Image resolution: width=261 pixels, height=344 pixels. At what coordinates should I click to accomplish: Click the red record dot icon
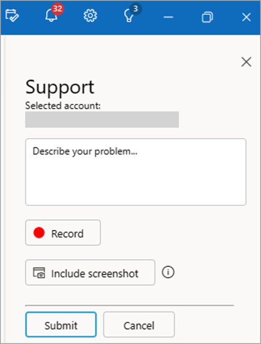[x=39, y=232]
